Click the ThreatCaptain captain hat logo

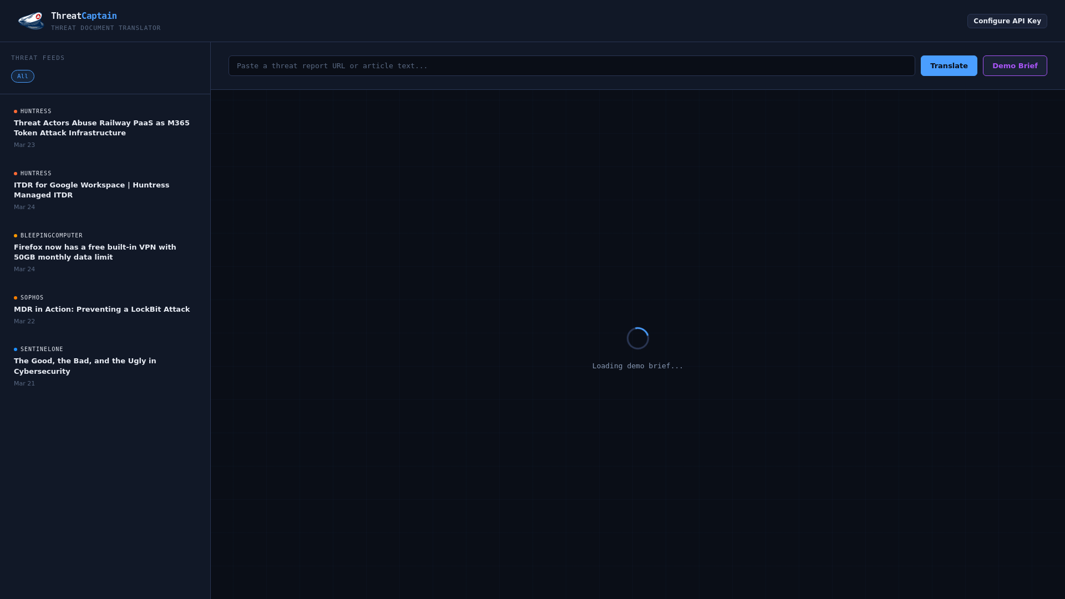(31, 21)
